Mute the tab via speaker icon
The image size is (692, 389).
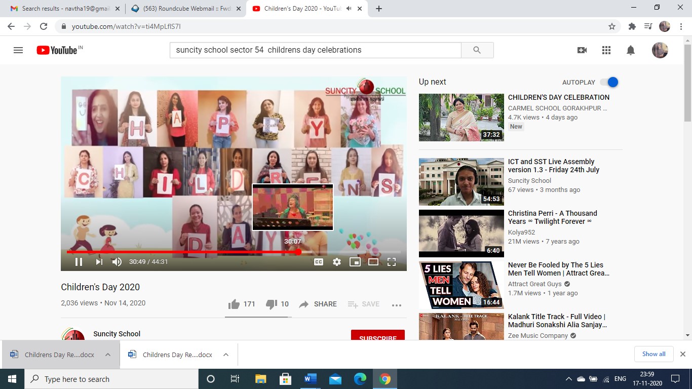[349, 9]
